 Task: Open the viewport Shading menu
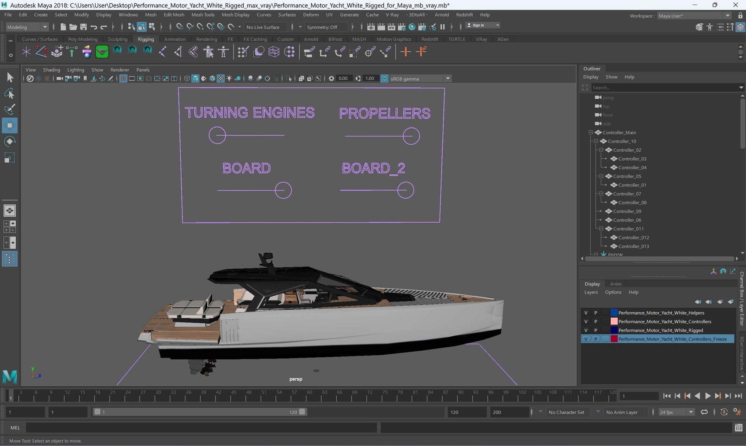click(52, 70)
